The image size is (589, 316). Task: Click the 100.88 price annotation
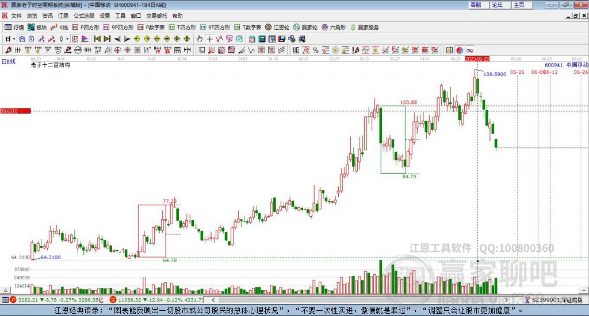tap(408, 102)
